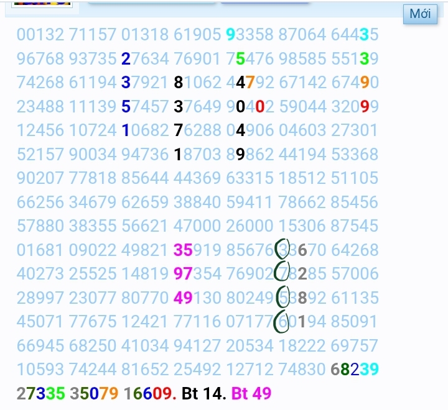Click number 93358 with cyan 9
Screen dimensions: 448x410
[250, 35]
